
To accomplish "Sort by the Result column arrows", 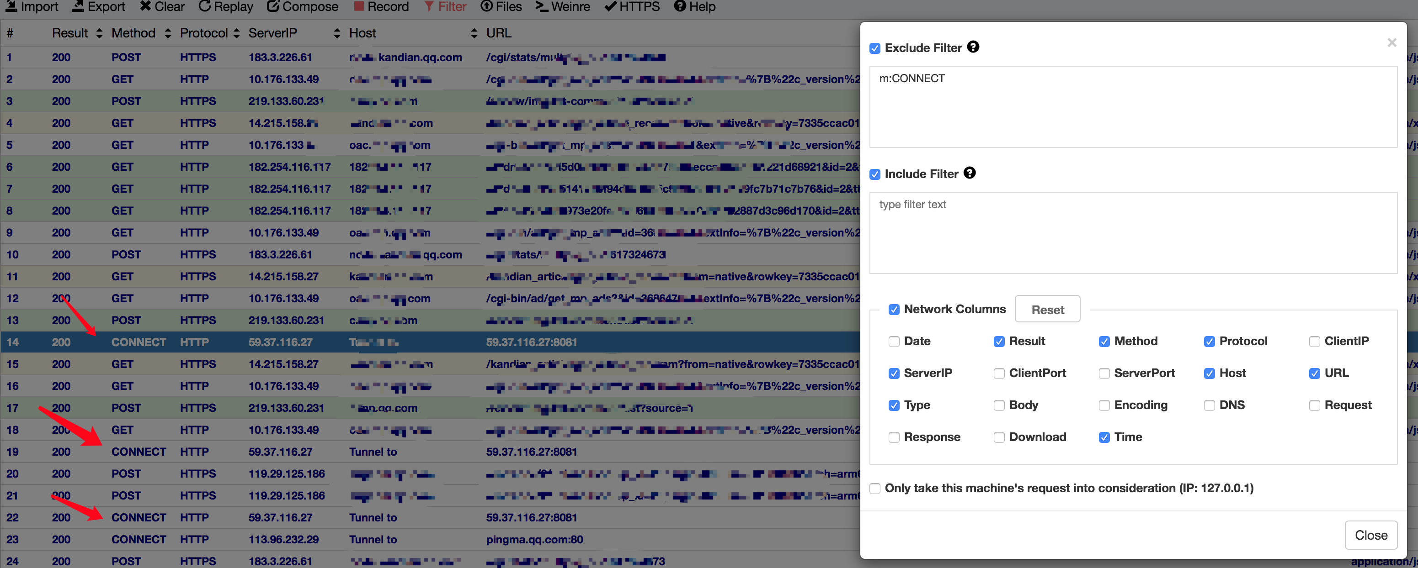I will (x=99, y=33).
